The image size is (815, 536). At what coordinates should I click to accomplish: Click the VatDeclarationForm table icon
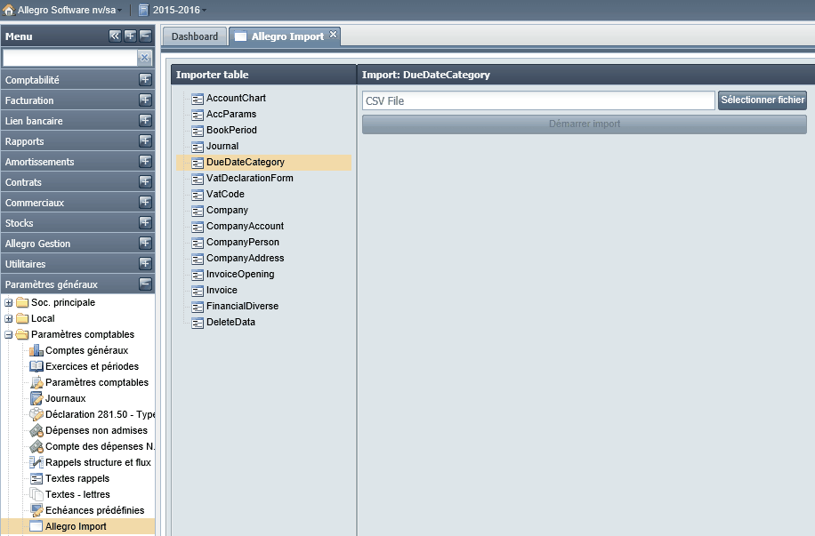point(198,179)
